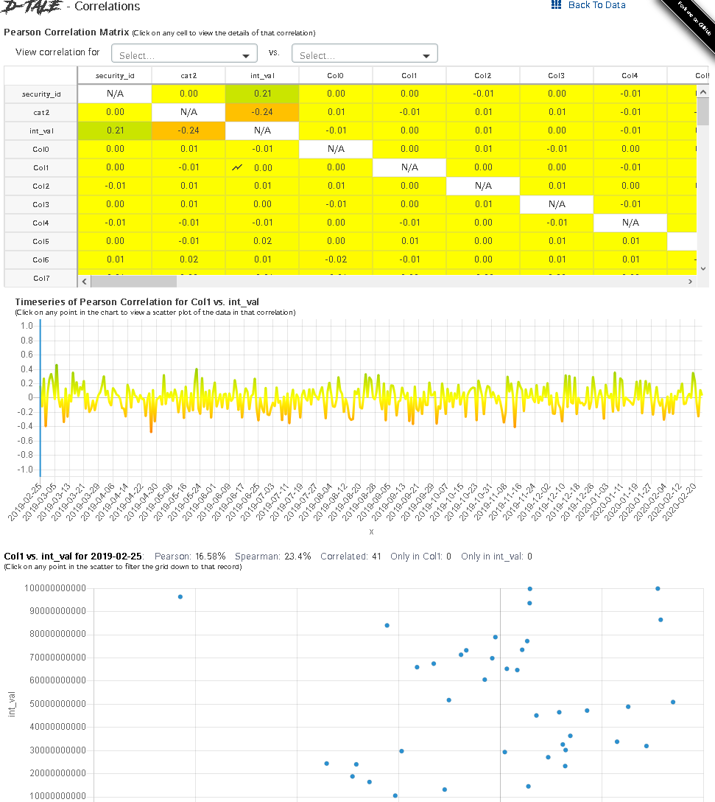Click the Col2 column header
This screenshot has width=715, height=802.
[483, 75]
